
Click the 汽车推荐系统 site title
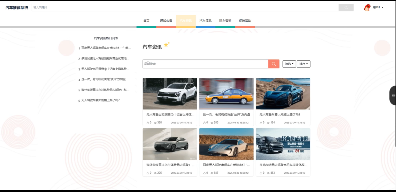click(x=17, y=8)
